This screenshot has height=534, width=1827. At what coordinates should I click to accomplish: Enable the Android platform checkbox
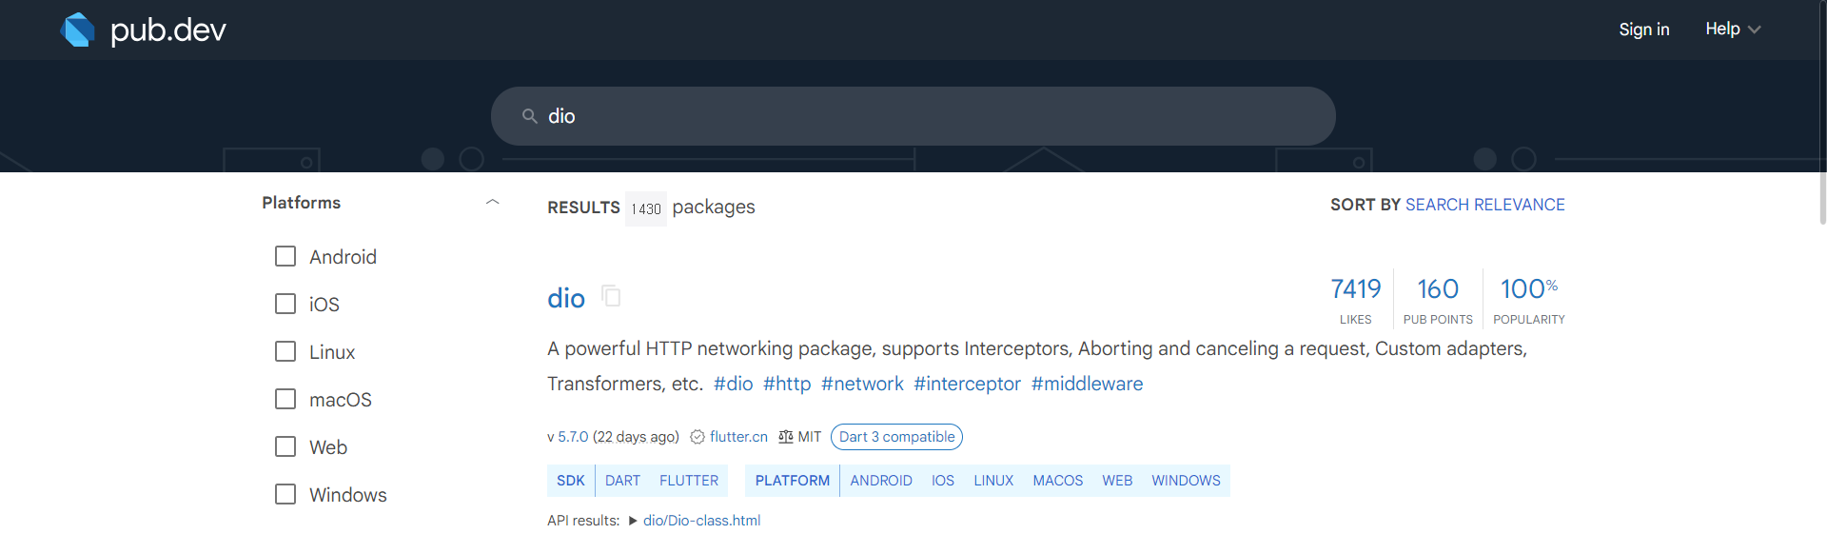pyautogui.click(x=285, y=257)
